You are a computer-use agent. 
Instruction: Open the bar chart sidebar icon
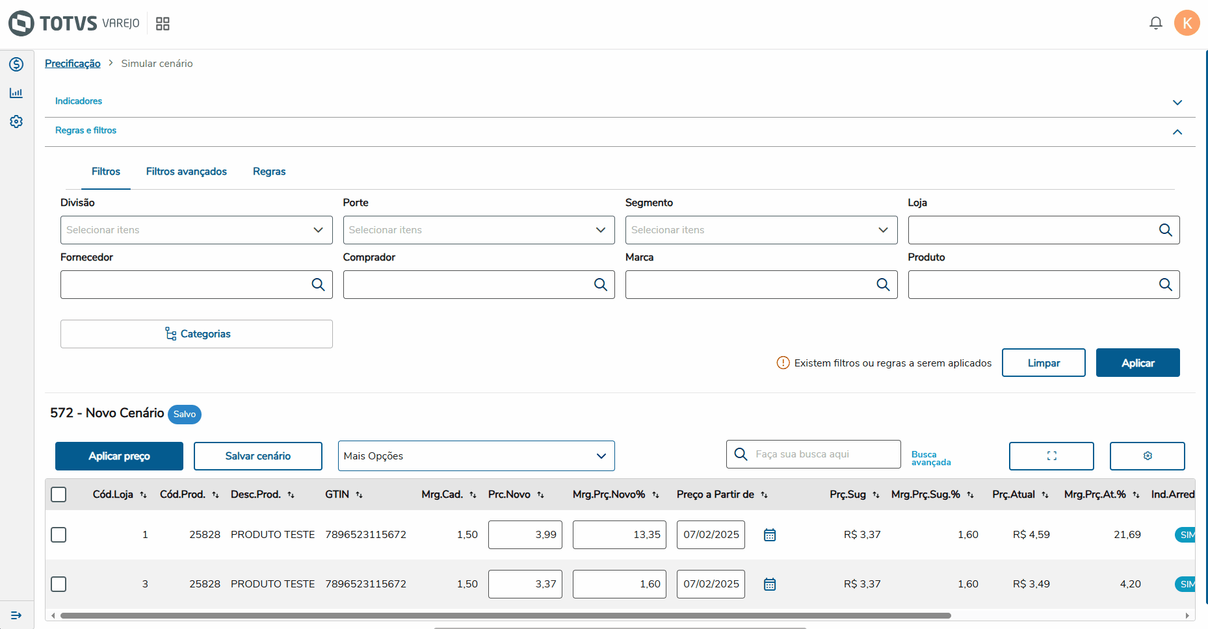(x=16, y=93)
